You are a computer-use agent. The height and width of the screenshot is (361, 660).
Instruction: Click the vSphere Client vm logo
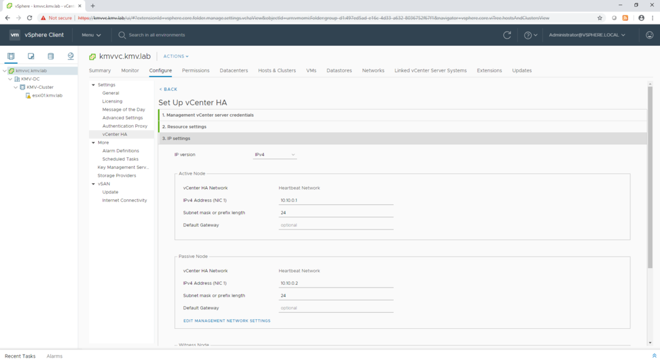15,35
